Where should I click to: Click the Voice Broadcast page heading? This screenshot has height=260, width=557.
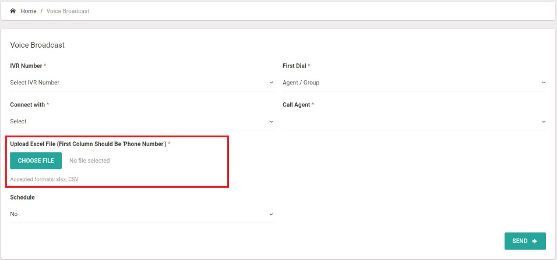point(37,45)
